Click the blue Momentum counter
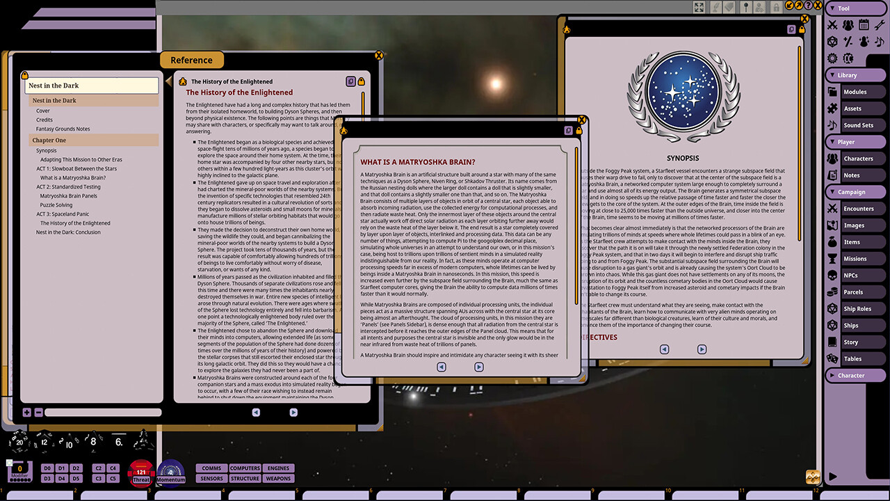Viewport: 890px width, 501px height. pyautogui.click(x=170, y=472)
